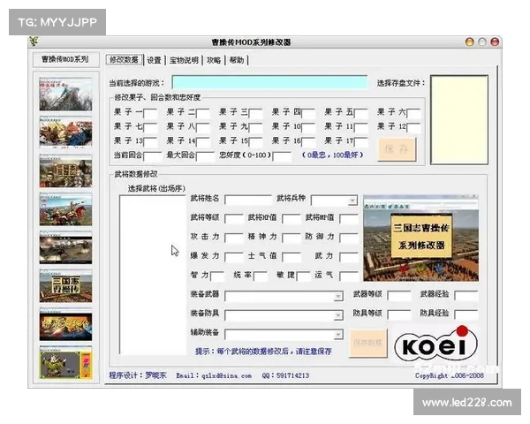Click the 士气值 input box

click(x=291, y=257)
